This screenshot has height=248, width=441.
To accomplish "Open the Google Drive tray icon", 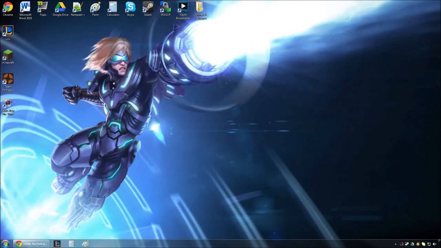I will pos(412,244).
